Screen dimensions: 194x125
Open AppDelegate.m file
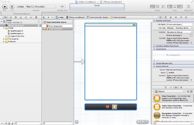click(17, 33)
